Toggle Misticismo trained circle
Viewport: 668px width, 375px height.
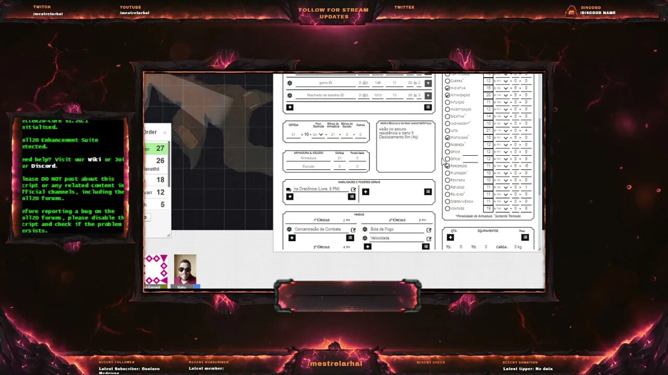pyautogui.click(x=447, y=137)
